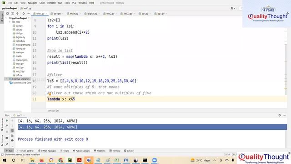Expand External Libraries node
This screenshot has width=291, height=164.
6,79
